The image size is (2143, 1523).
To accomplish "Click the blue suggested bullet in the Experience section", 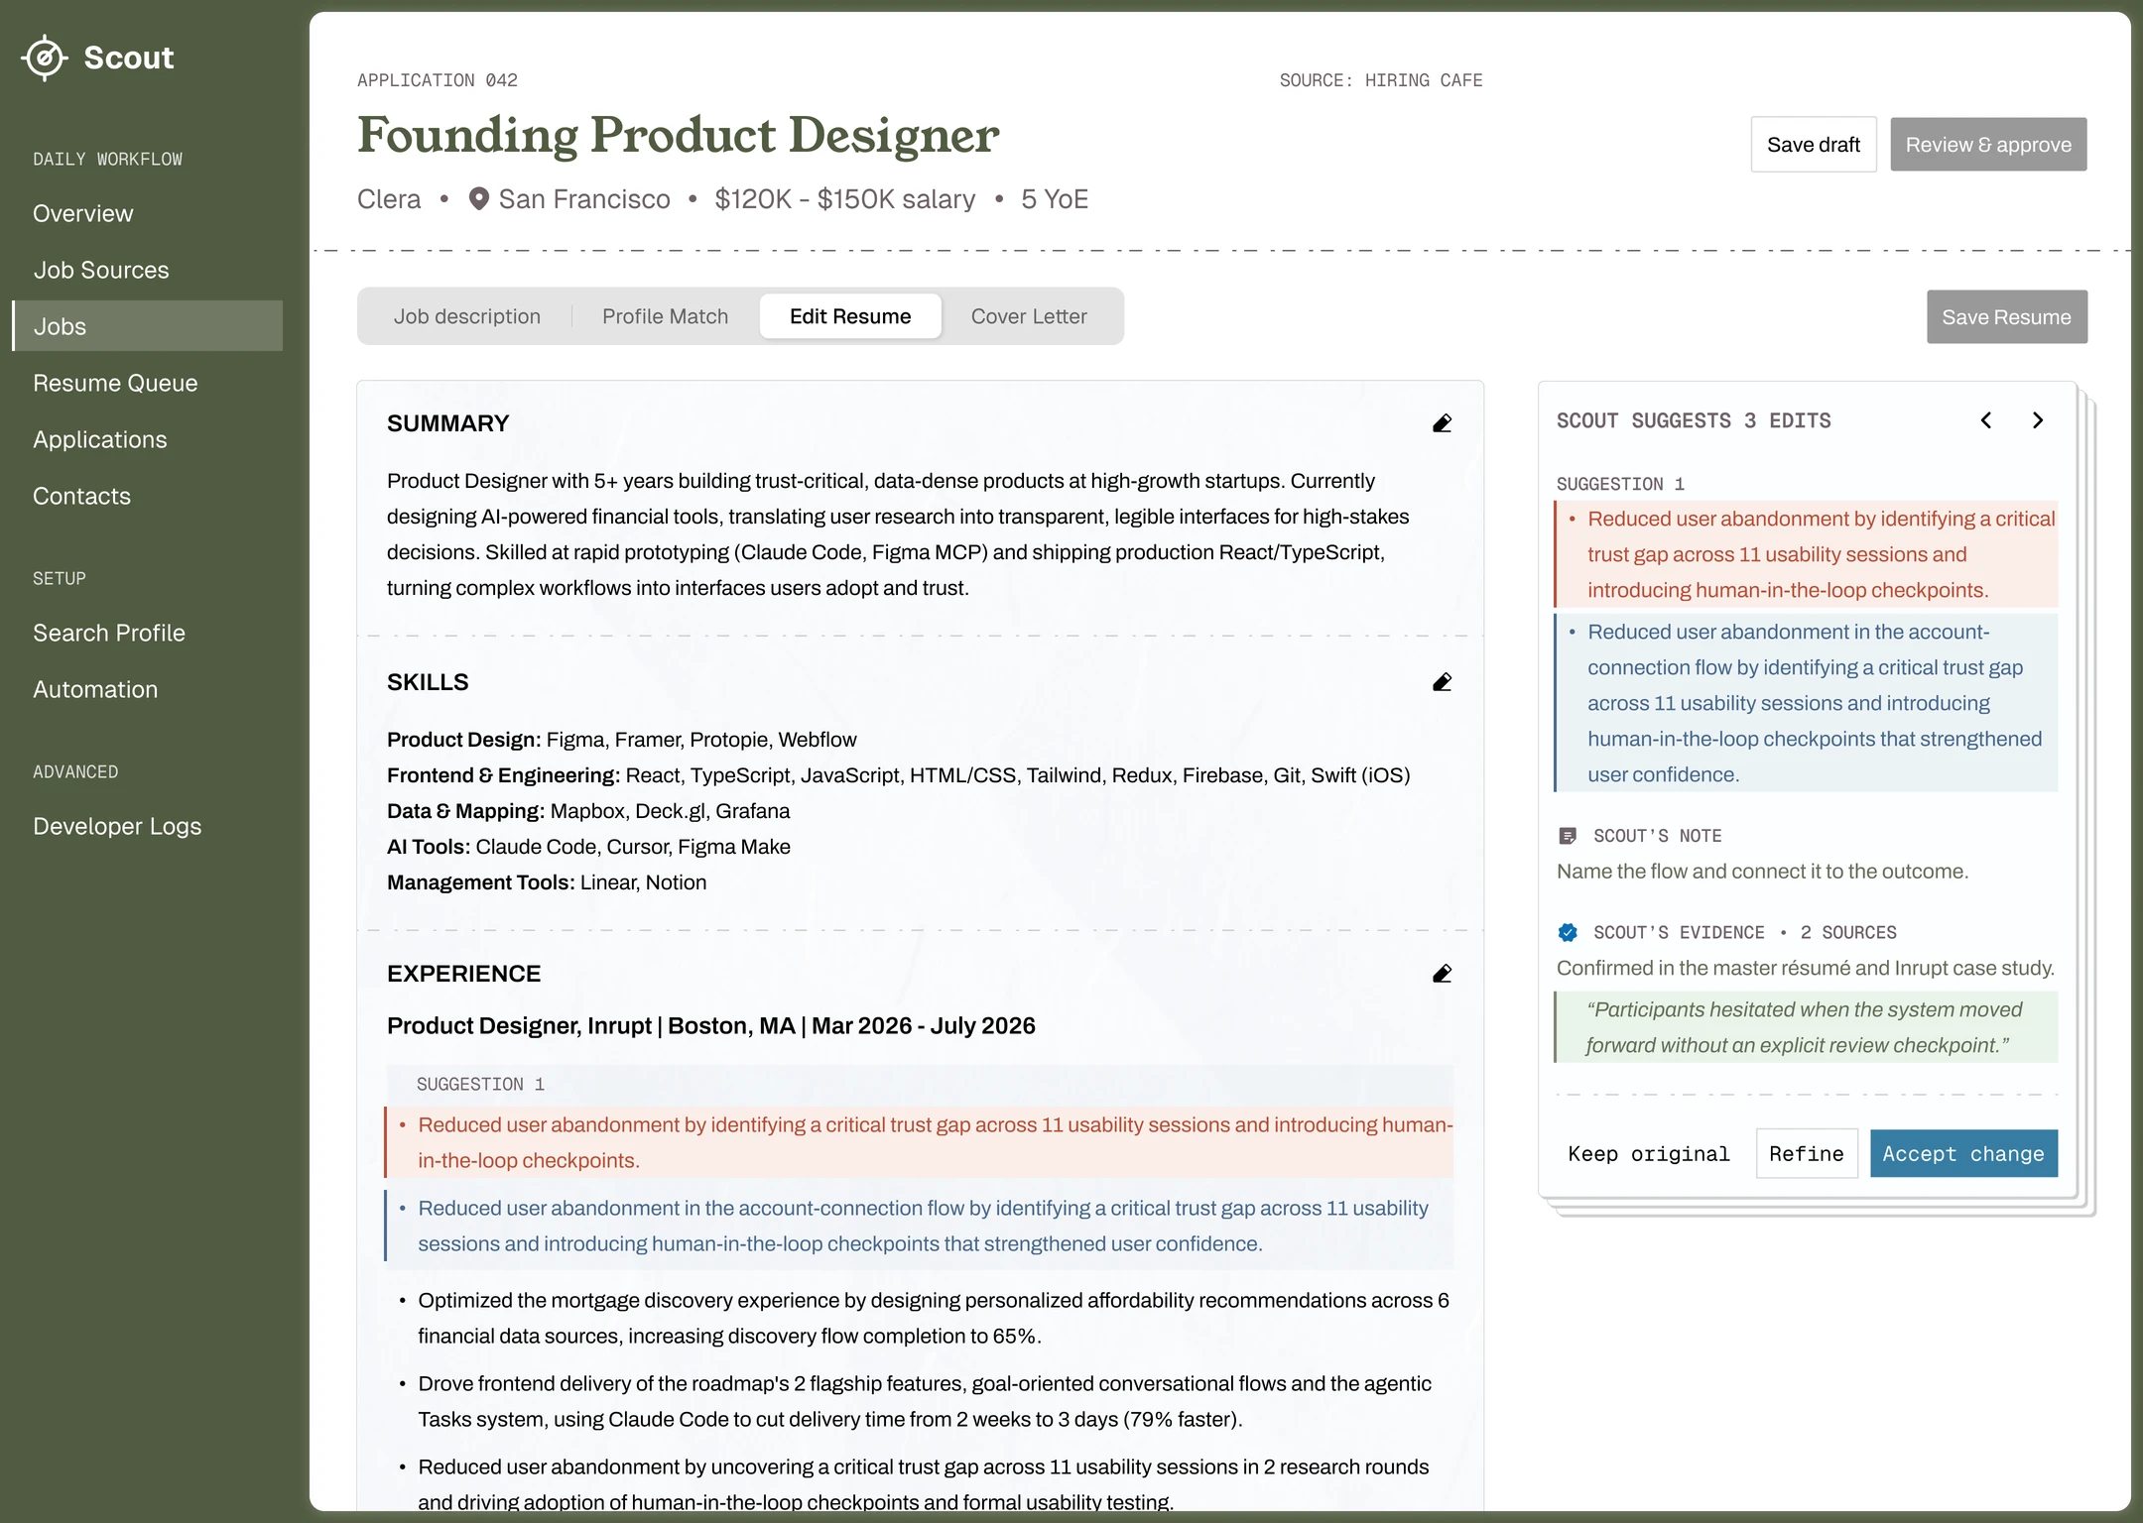I will click(920, 1226).
